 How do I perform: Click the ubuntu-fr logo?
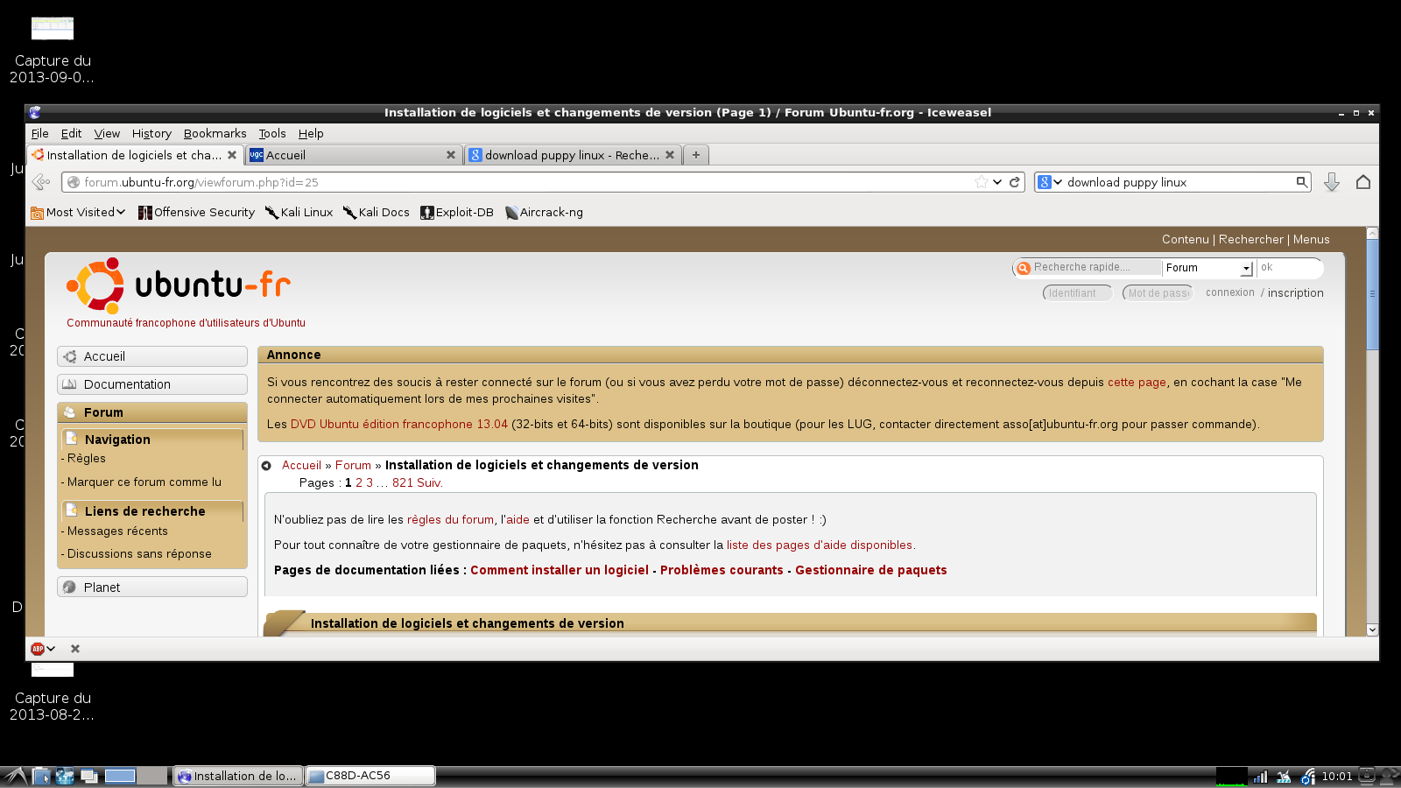coord(179,285)
